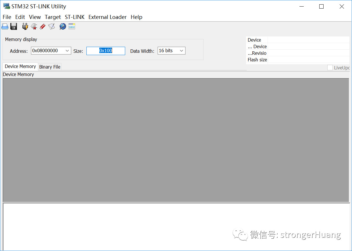Open the File menu
The width and height of the screenshot is (352, 251).
(7, 17)
